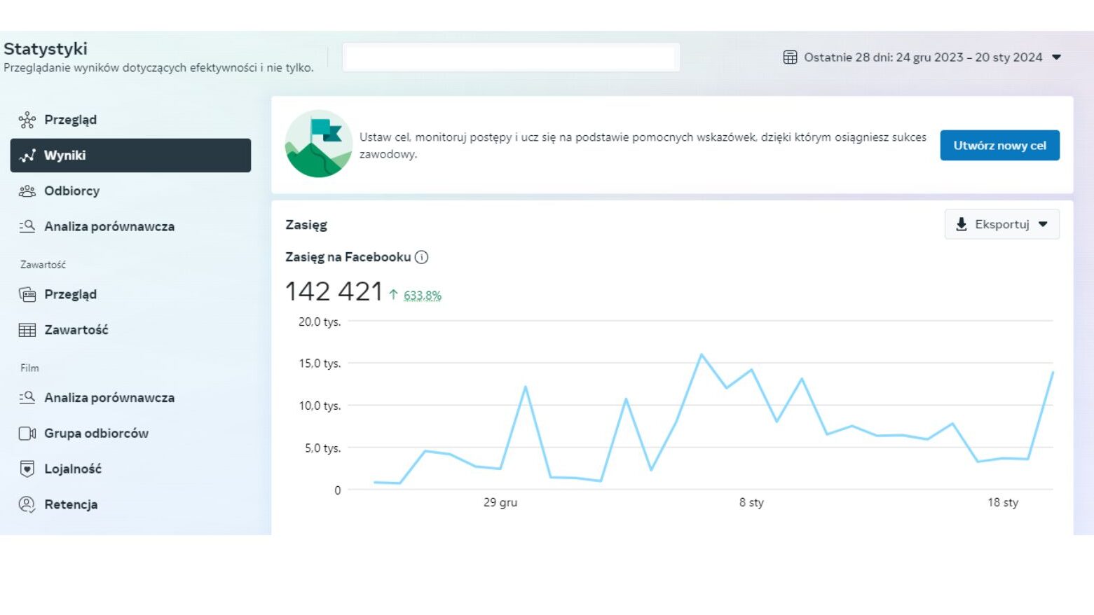Click the download icon in Eksportuj button
The image size is (1094, 615).
click(x=962, y=224)
